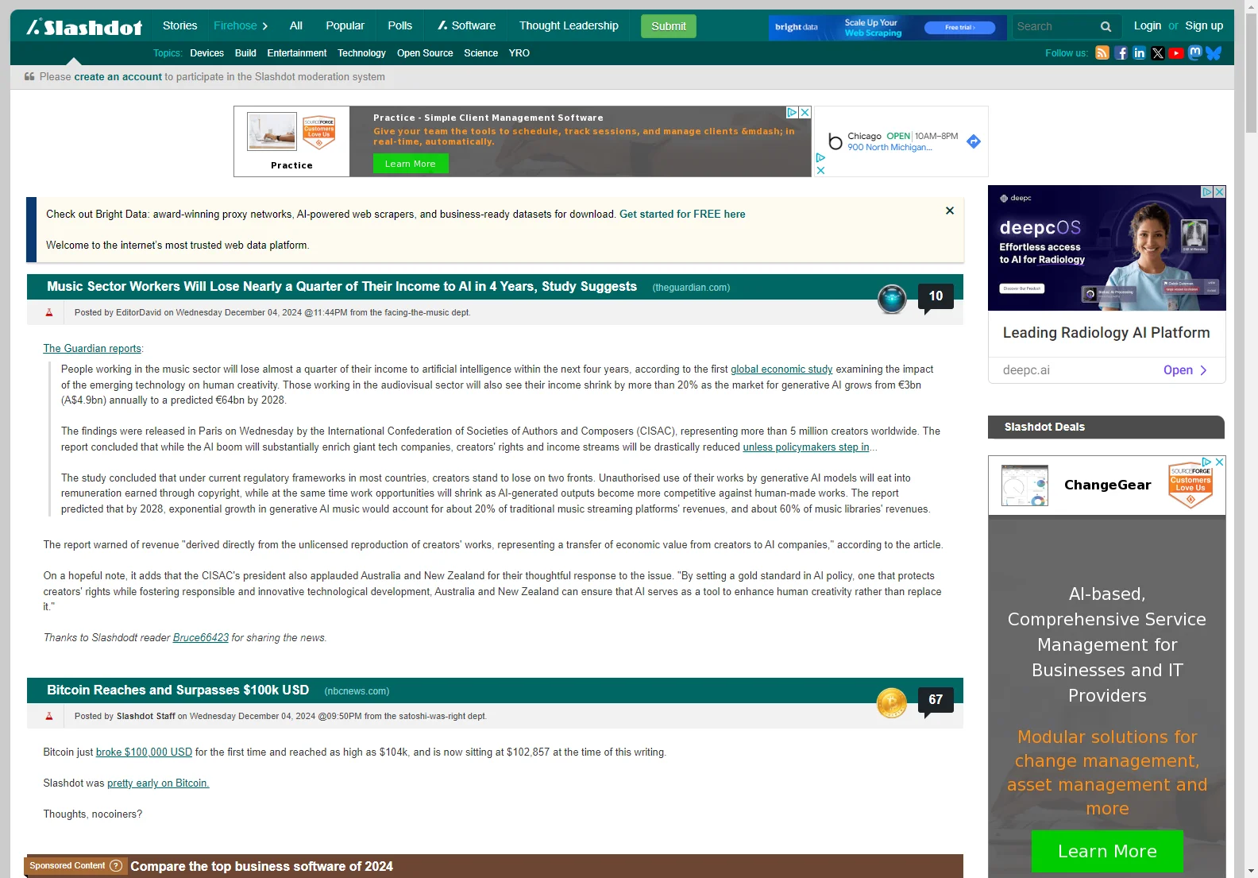The width and height of the screenshot is (1258, 878).
Task: Select the Devices topic
Action: pyautogui.click(x=206, y=53)
